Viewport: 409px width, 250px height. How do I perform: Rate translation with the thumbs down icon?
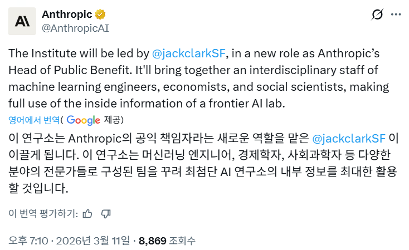click(x=106, y=213)
